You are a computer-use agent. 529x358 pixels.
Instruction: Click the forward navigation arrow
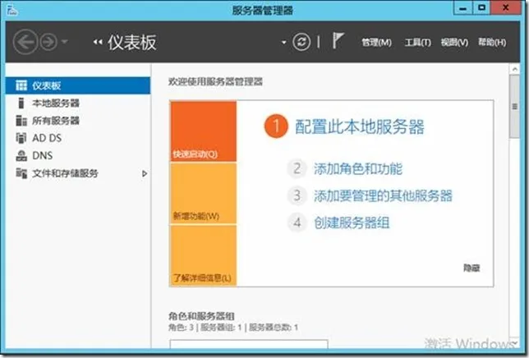coord(48,42)
